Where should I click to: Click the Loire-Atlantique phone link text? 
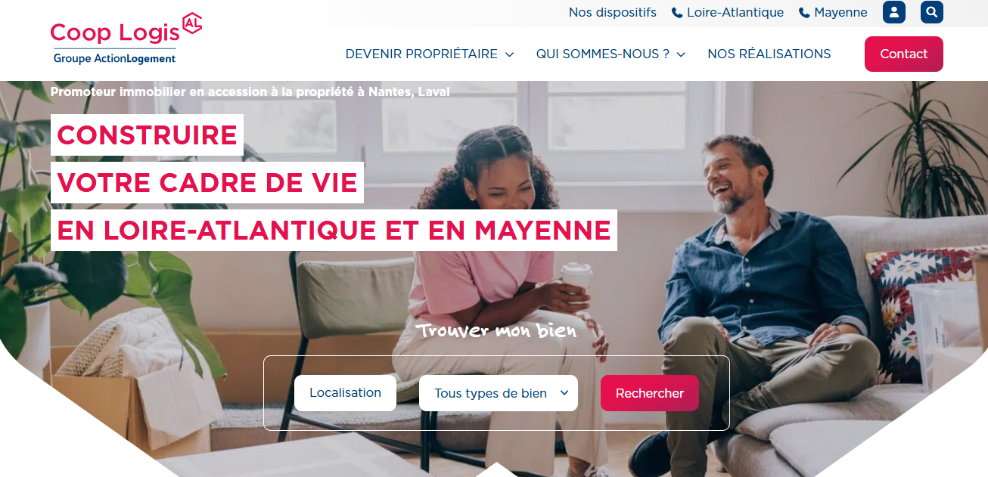[x=735, y=12]
